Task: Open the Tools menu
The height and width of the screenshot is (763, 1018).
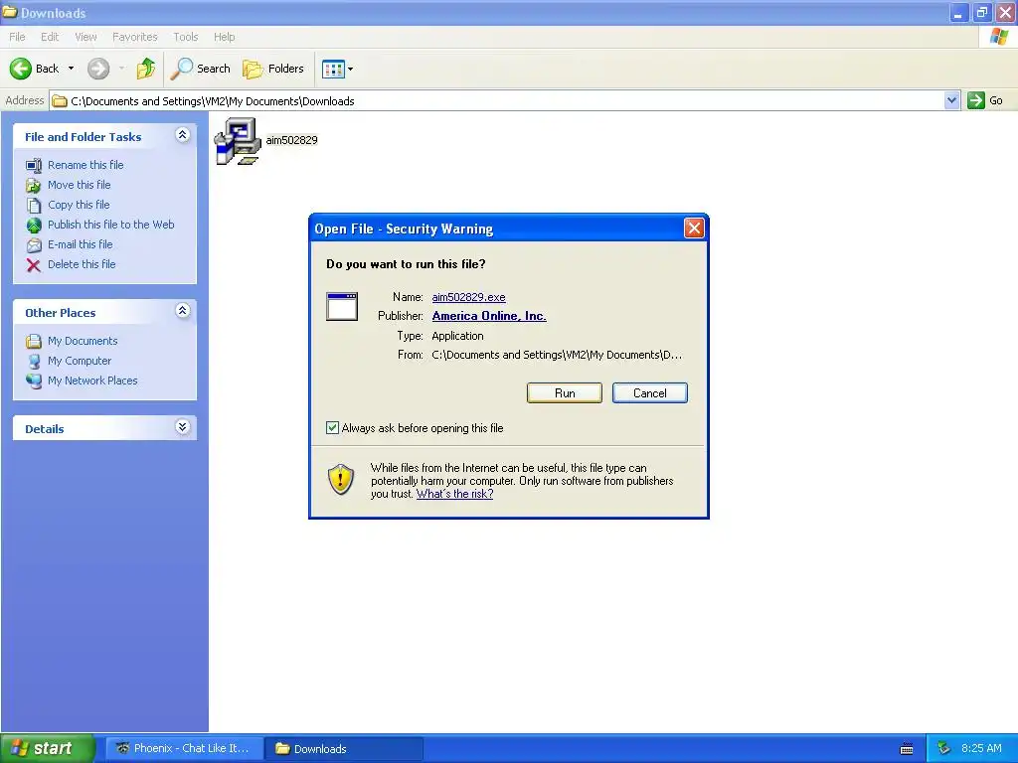Action: coord(186,37)
